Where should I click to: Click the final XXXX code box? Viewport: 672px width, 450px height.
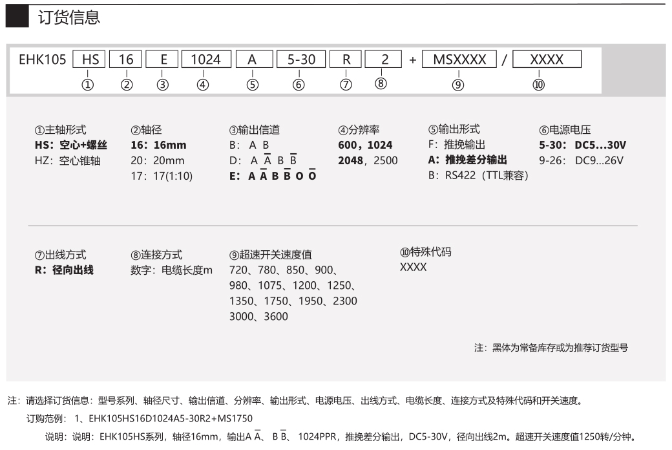pyautogui.click(x=547, y=59)
